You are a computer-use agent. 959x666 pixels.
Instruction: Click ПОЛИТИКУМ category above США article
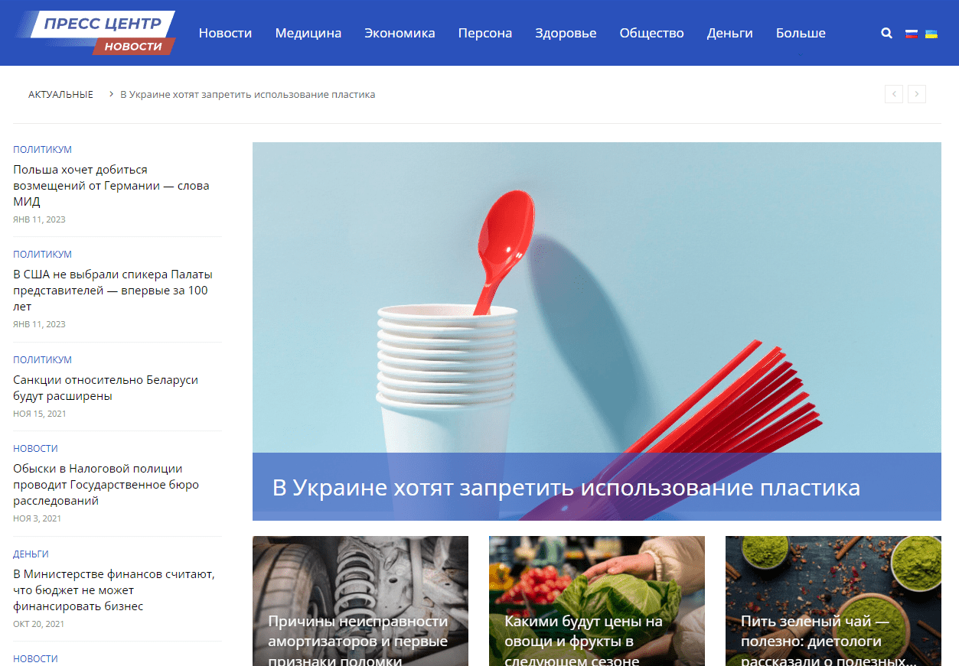42,255
